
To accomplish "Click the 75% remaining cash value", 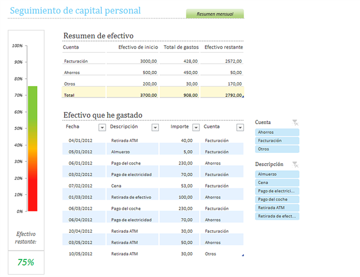I will pos(26,262).
